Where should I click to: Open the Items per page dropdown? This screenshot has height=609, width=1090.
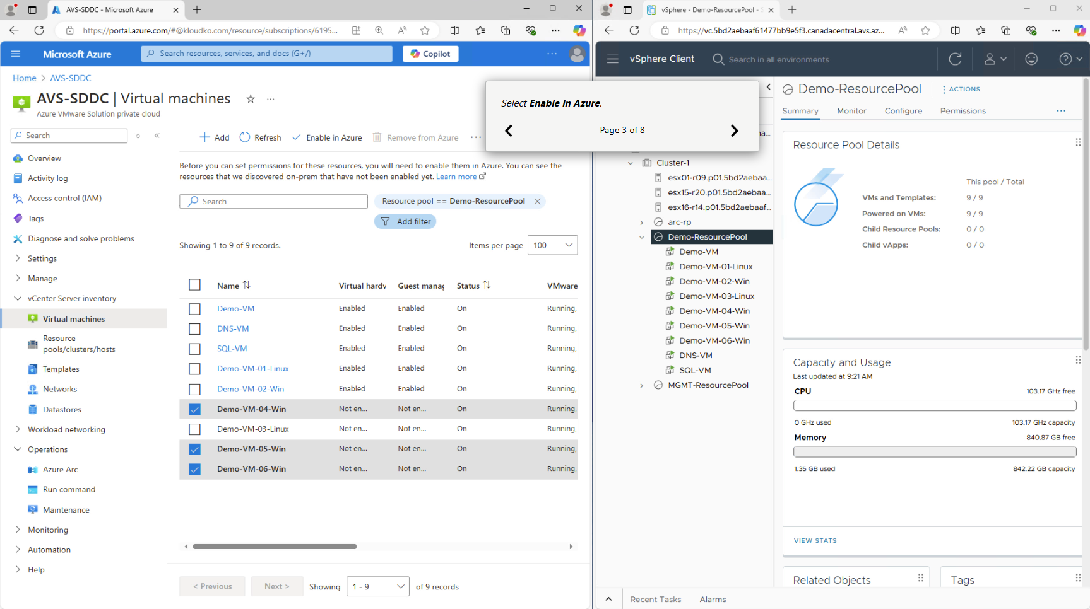552,245
